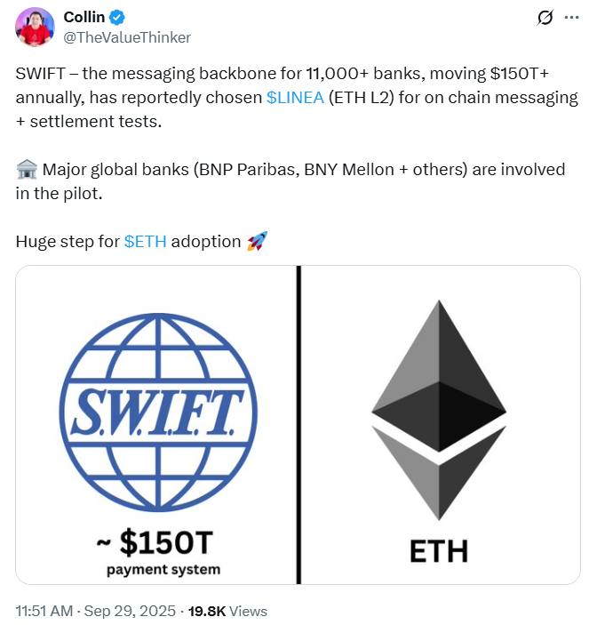The width and height of the screenshot is (597, 625).
Task: Select the SWIFT globe logo in image
Action: coord(158,413)
